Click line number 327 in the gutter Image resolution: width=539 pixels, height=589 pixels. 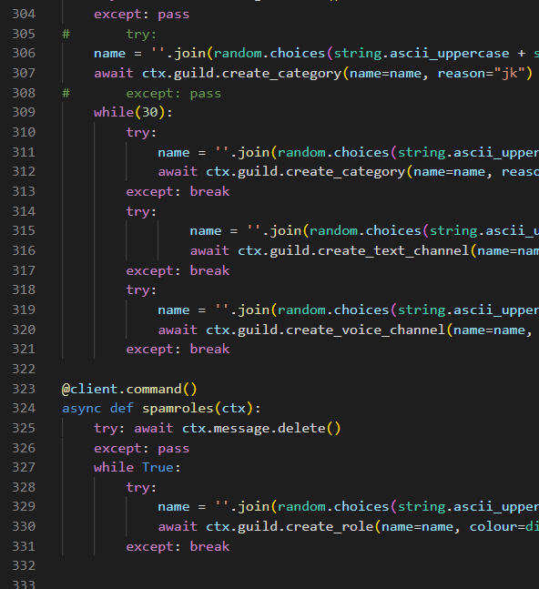24,467
